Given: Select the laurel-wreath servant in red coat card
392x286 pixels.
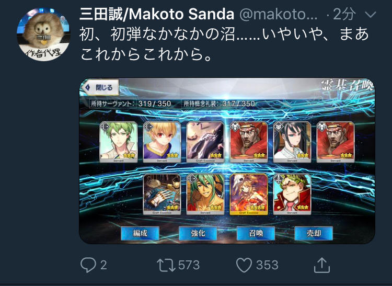Looking at the screenshot, I should [292, 195].
